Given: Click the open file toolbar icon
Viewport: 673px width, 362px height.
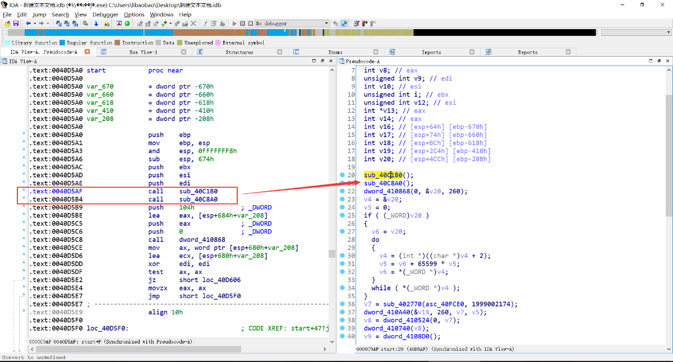Looking at the screenshot, I should [7, 24].
